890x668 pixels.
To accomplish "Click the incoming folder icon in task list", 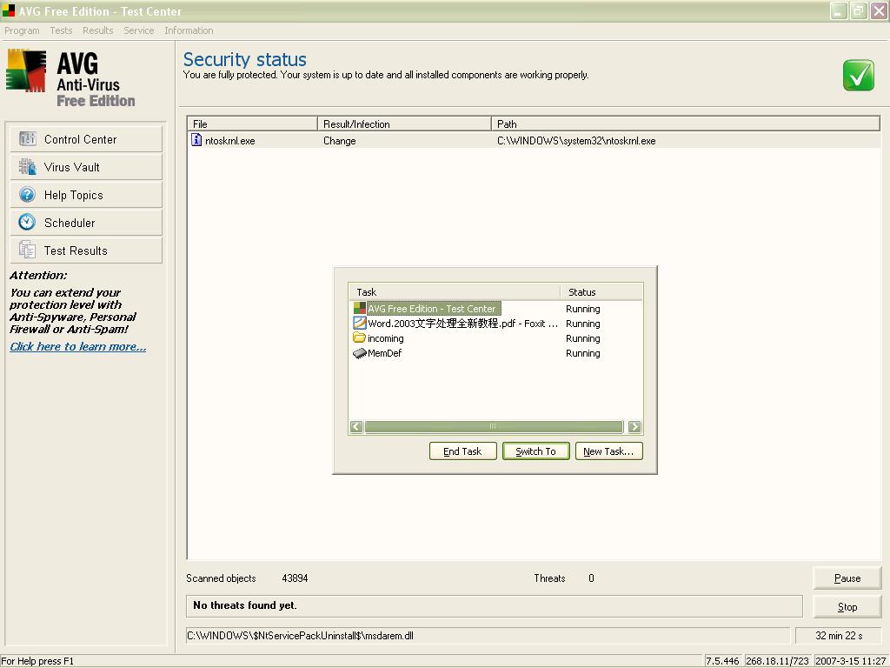I will pos(359,337).
